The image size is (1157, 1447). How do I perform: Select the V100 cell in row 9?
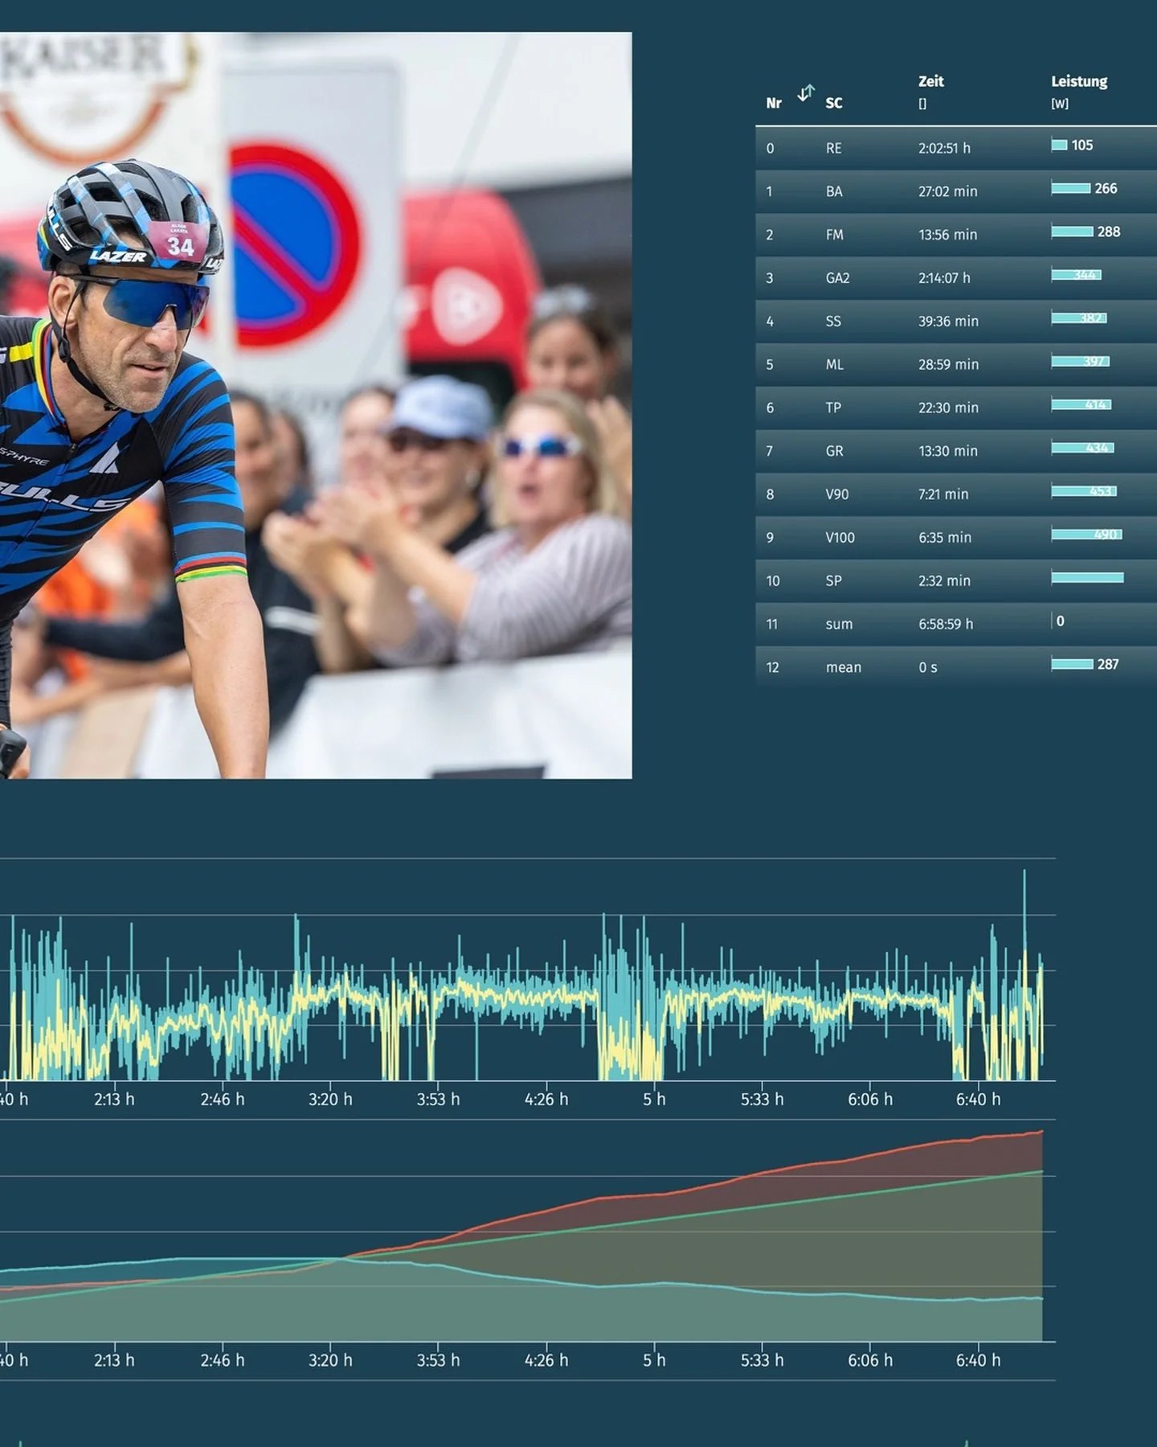click(x=840, y=538)
